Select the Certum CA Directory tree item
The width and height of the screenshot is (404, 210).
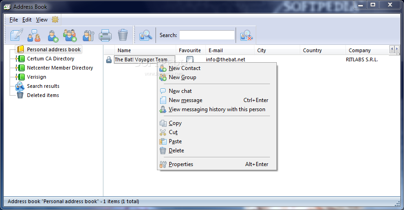(50, 59)
